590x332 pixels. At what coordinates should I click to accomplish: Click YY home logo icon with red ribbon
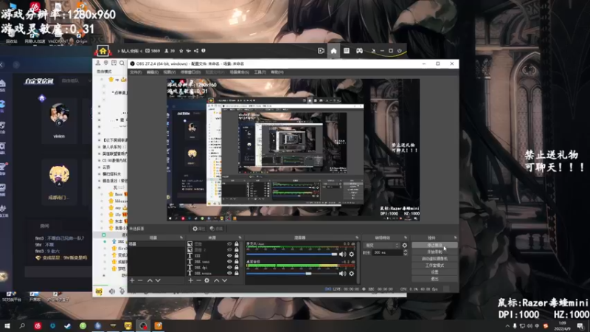pyautogui.click(x=103, y=50)
